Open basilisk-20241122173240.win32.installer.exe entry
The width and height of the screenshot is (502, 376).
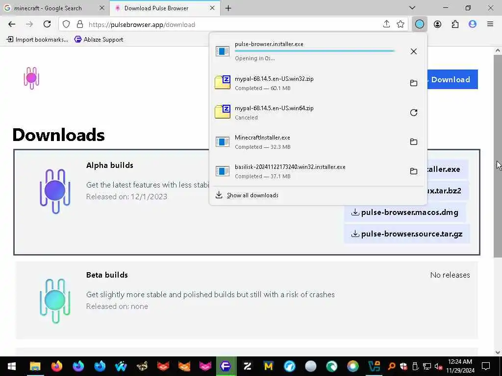307,171
